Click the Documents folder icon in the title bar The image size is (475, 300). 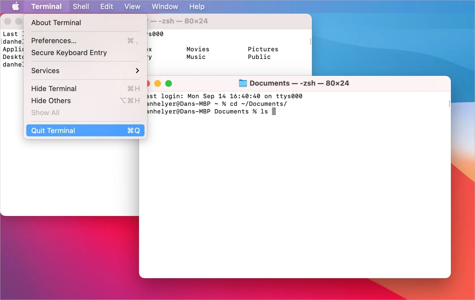tap(242, 83)
